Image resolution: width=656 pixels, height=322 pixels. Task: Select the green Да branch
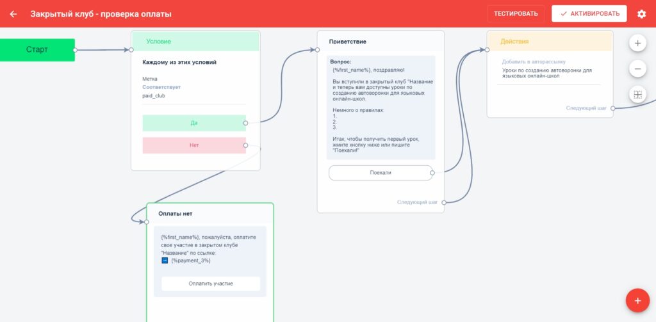[x=194, y=123]
